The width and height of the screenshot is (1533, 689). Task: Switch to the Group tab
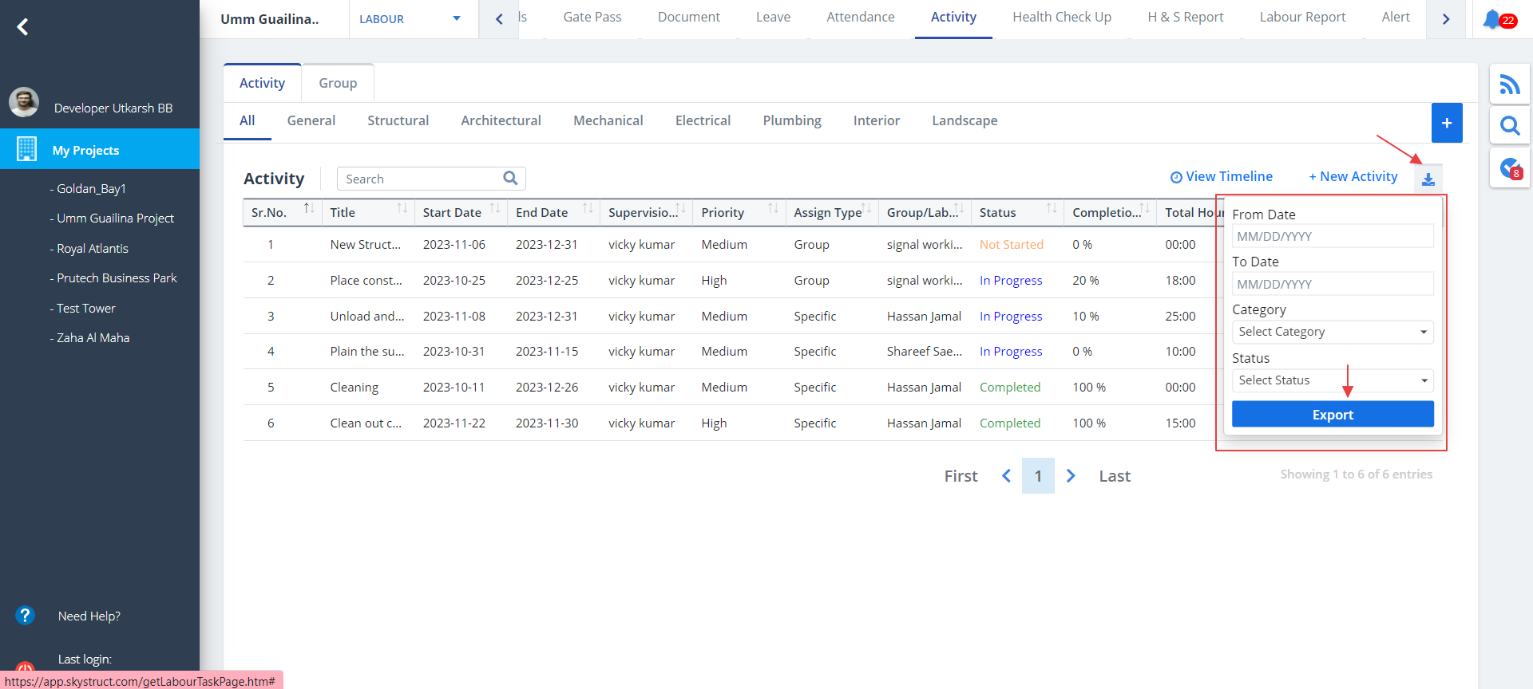(x=338, y=83)
